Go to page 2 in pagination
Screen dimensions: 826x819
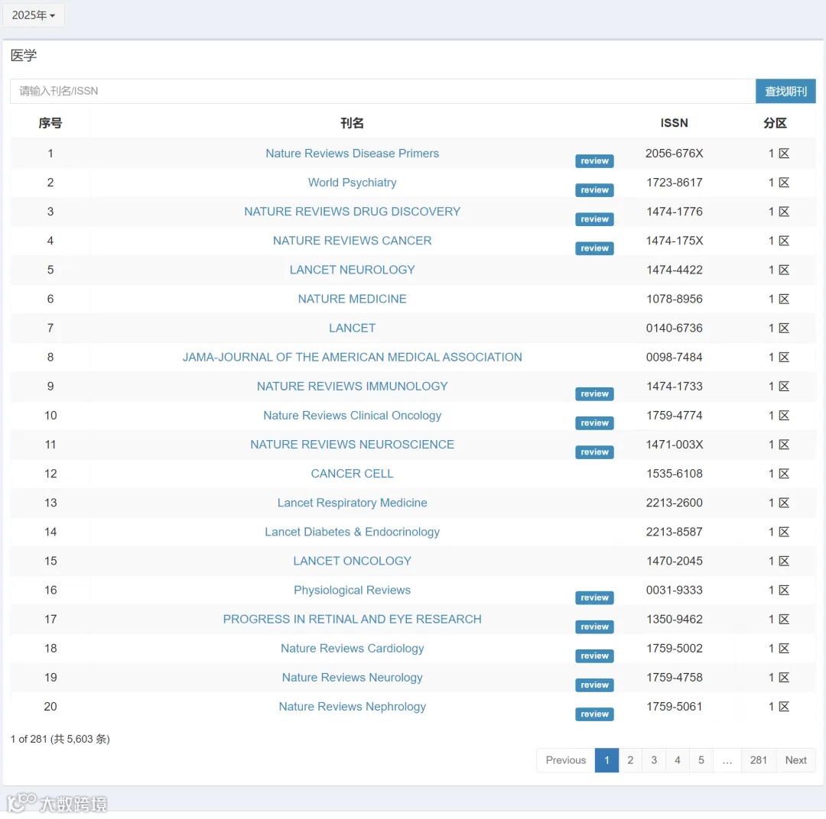630,760
